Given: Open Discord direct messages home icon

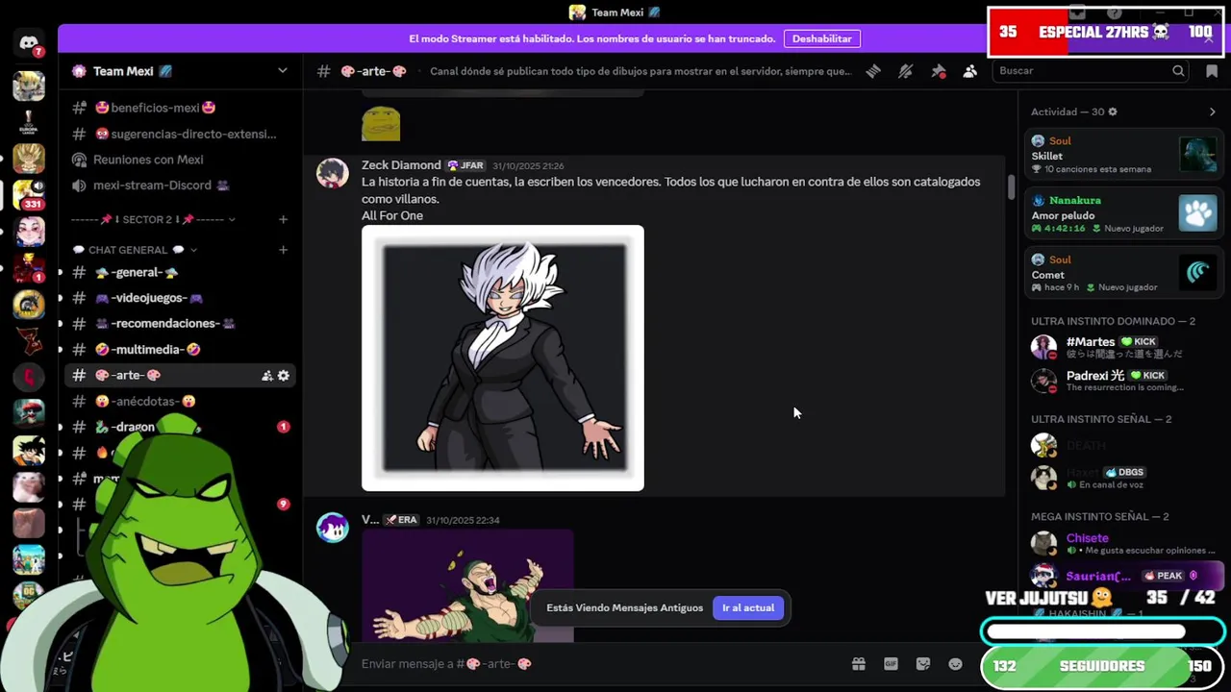Looking at the screenshot, I should coord(29,43).
